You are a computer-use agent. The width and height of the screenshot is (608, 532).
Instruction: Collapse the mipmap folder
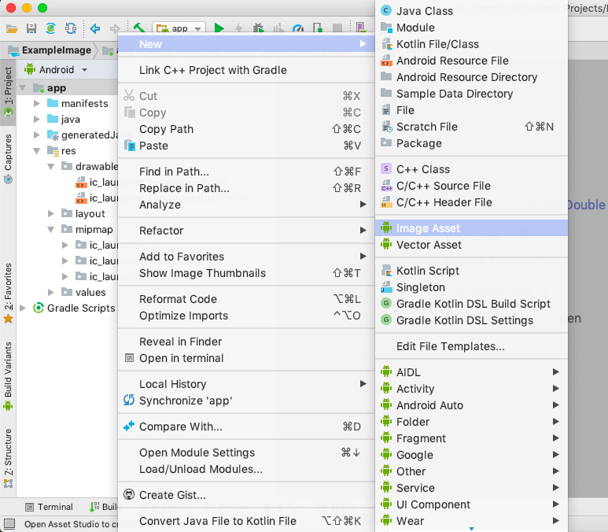coord(51,229)
